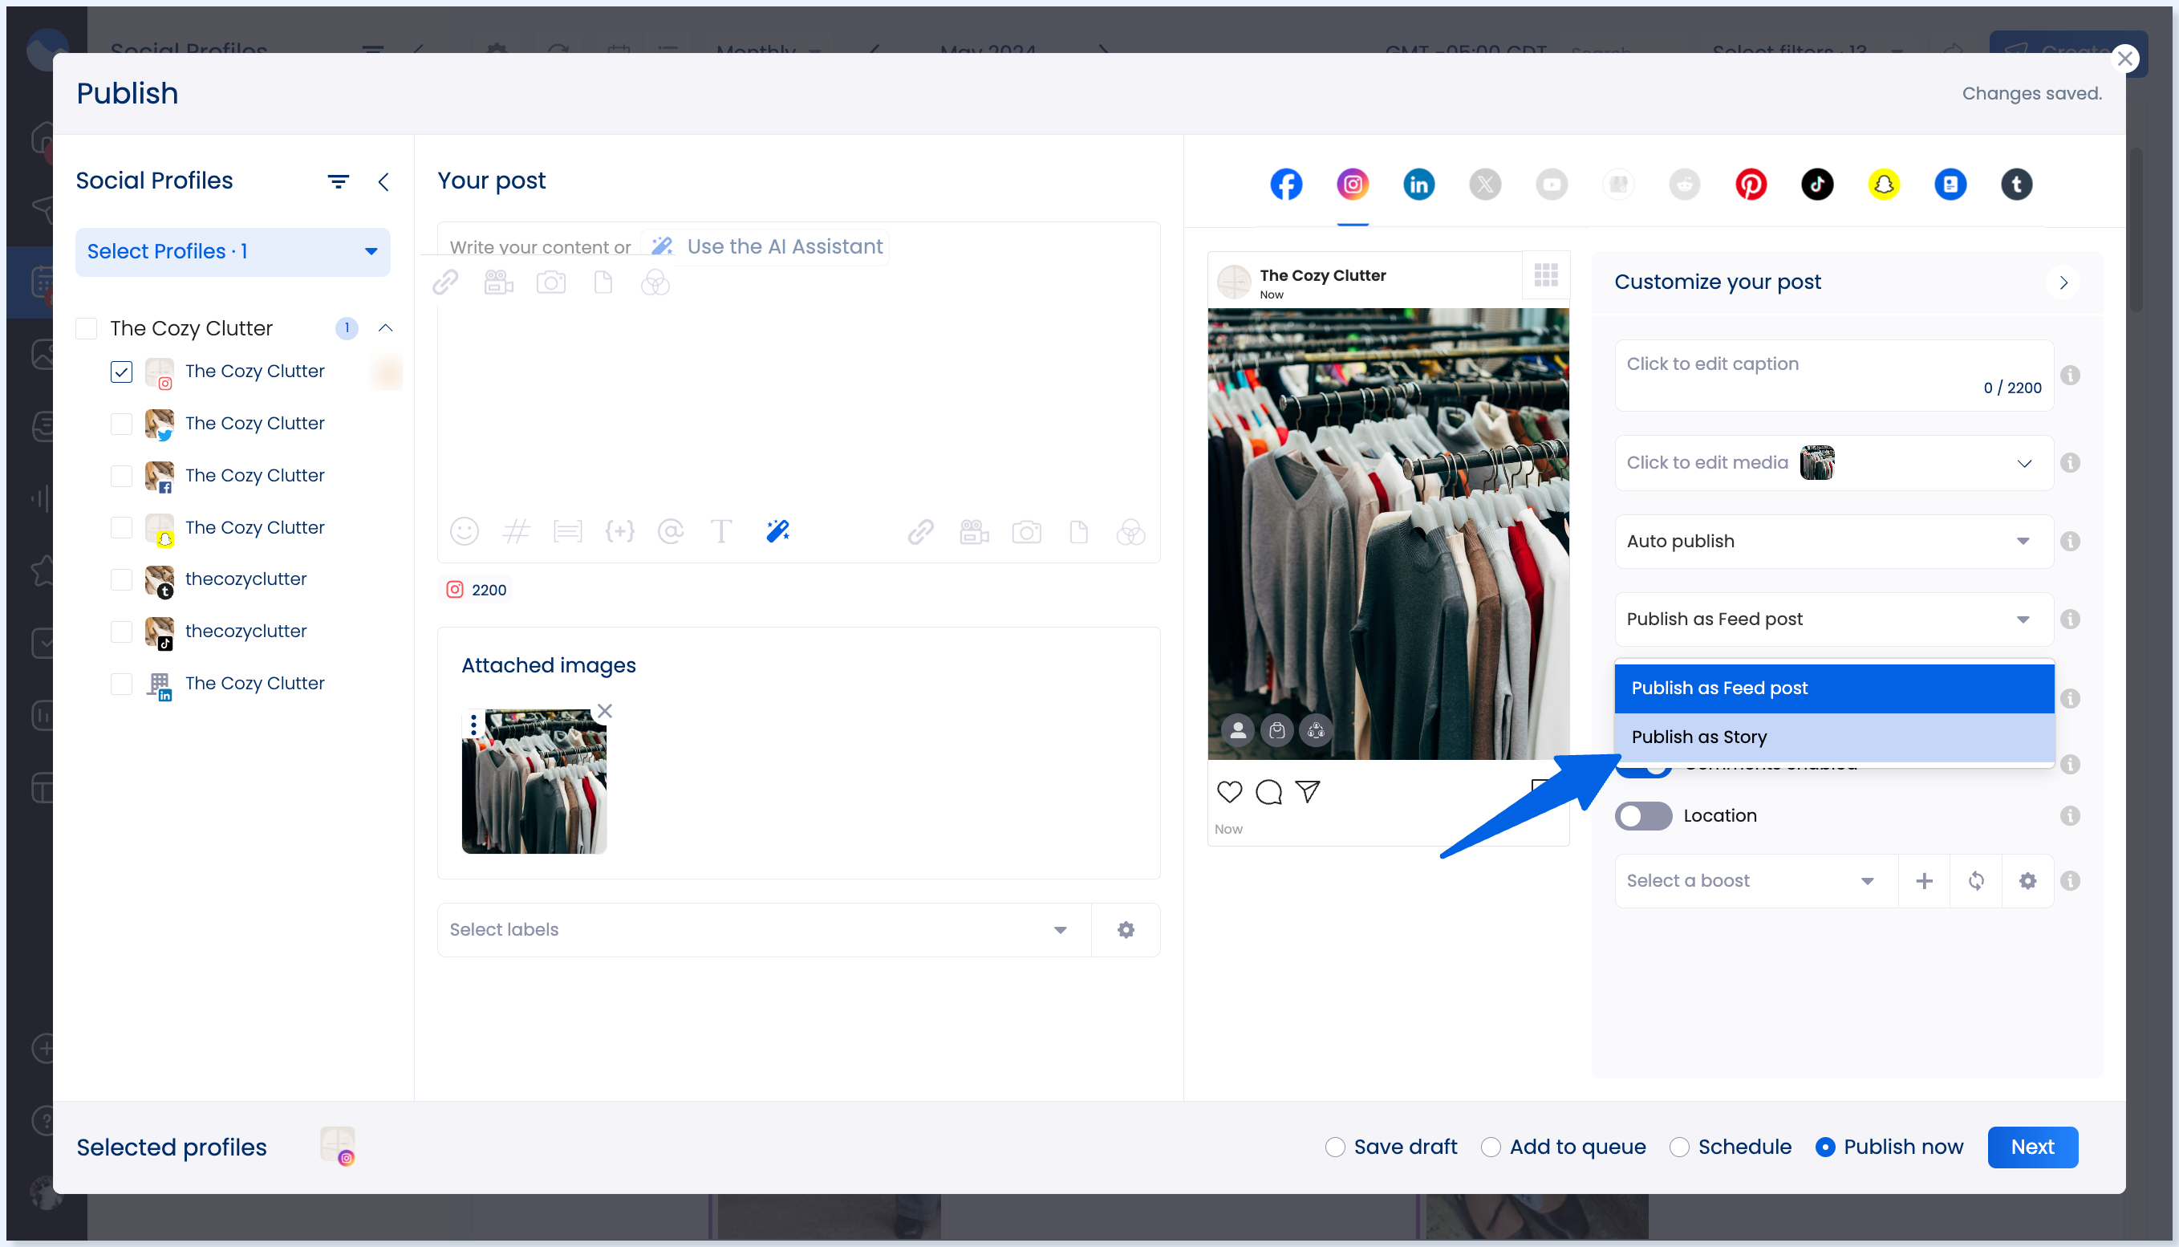Open the Pinterest preview tab

(x=1751, y=184)
